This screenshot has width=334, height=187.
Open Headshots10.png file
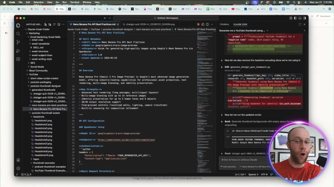click(44, 155)
